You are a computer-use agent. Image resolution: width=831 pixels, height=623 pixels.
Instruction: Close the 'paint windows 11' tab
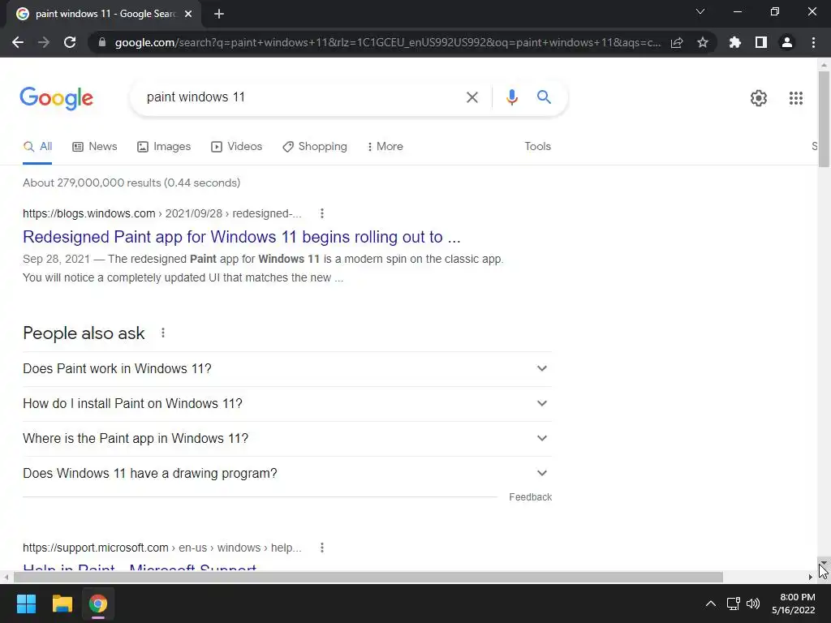pos(188,15)
